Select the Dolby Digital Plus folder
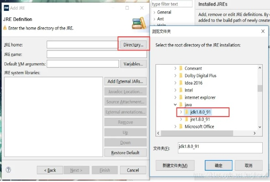The width and height of the screenshot is (270, 182). click(x=197, y=76)
